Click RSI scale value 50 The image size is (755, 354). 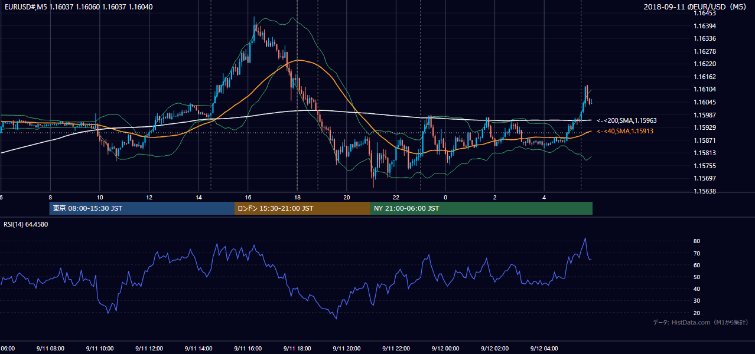(697, 277)
